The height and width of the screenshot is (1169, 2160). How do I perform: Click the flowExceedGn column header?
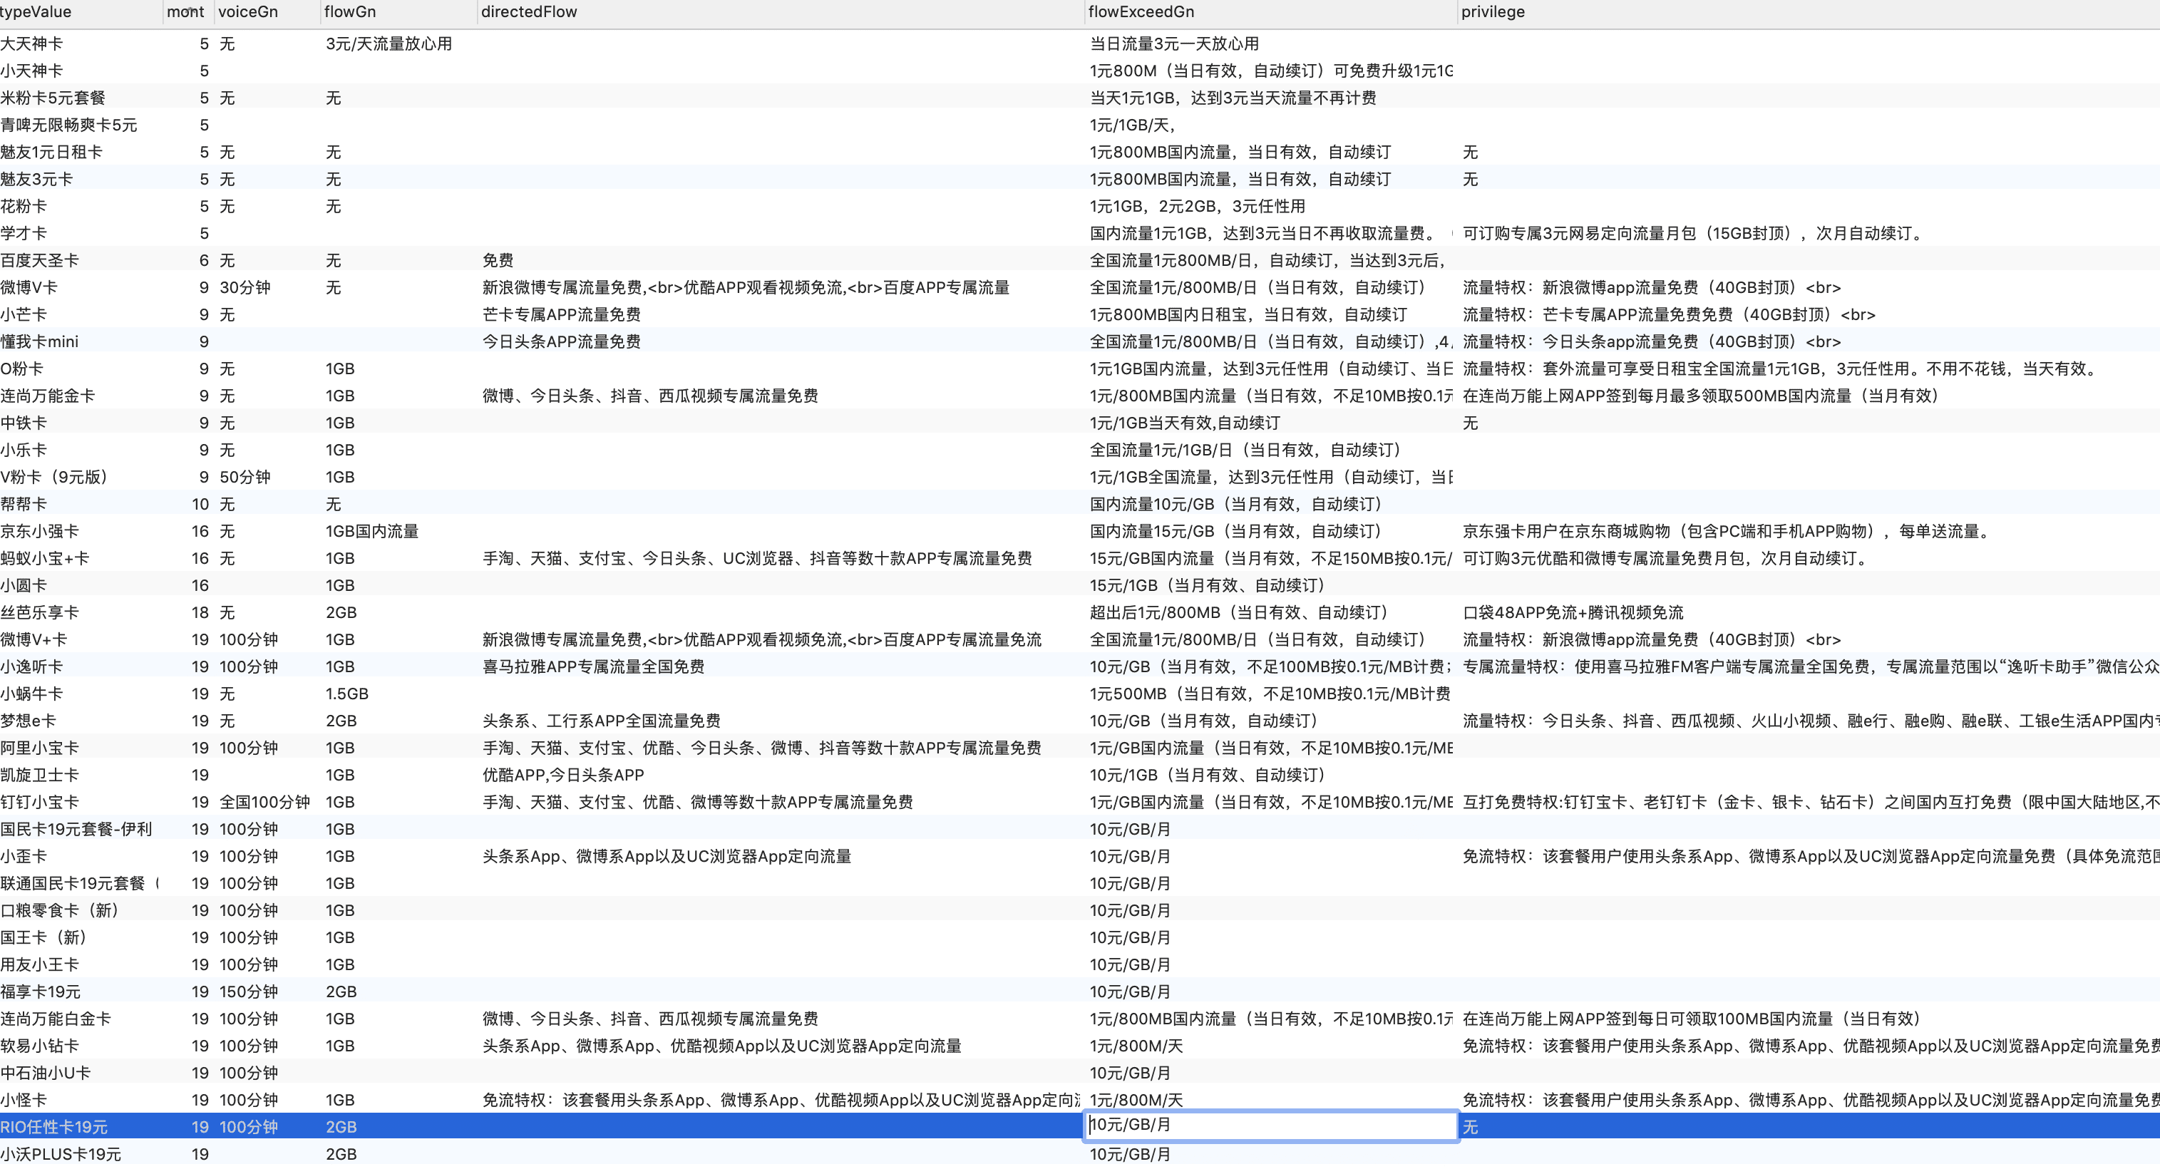(x=1141, y=11)
